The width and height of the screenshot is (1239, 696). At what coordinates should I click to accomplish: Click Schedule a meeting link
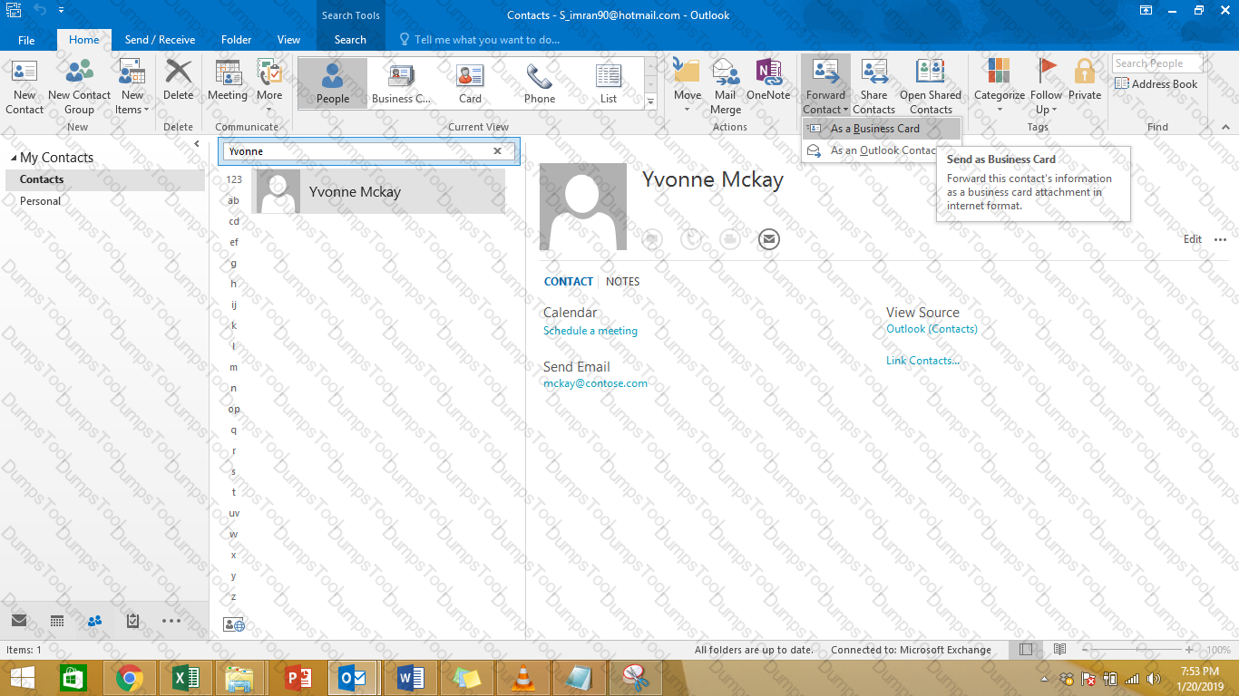pyautogui.click(x=590, y=331)
